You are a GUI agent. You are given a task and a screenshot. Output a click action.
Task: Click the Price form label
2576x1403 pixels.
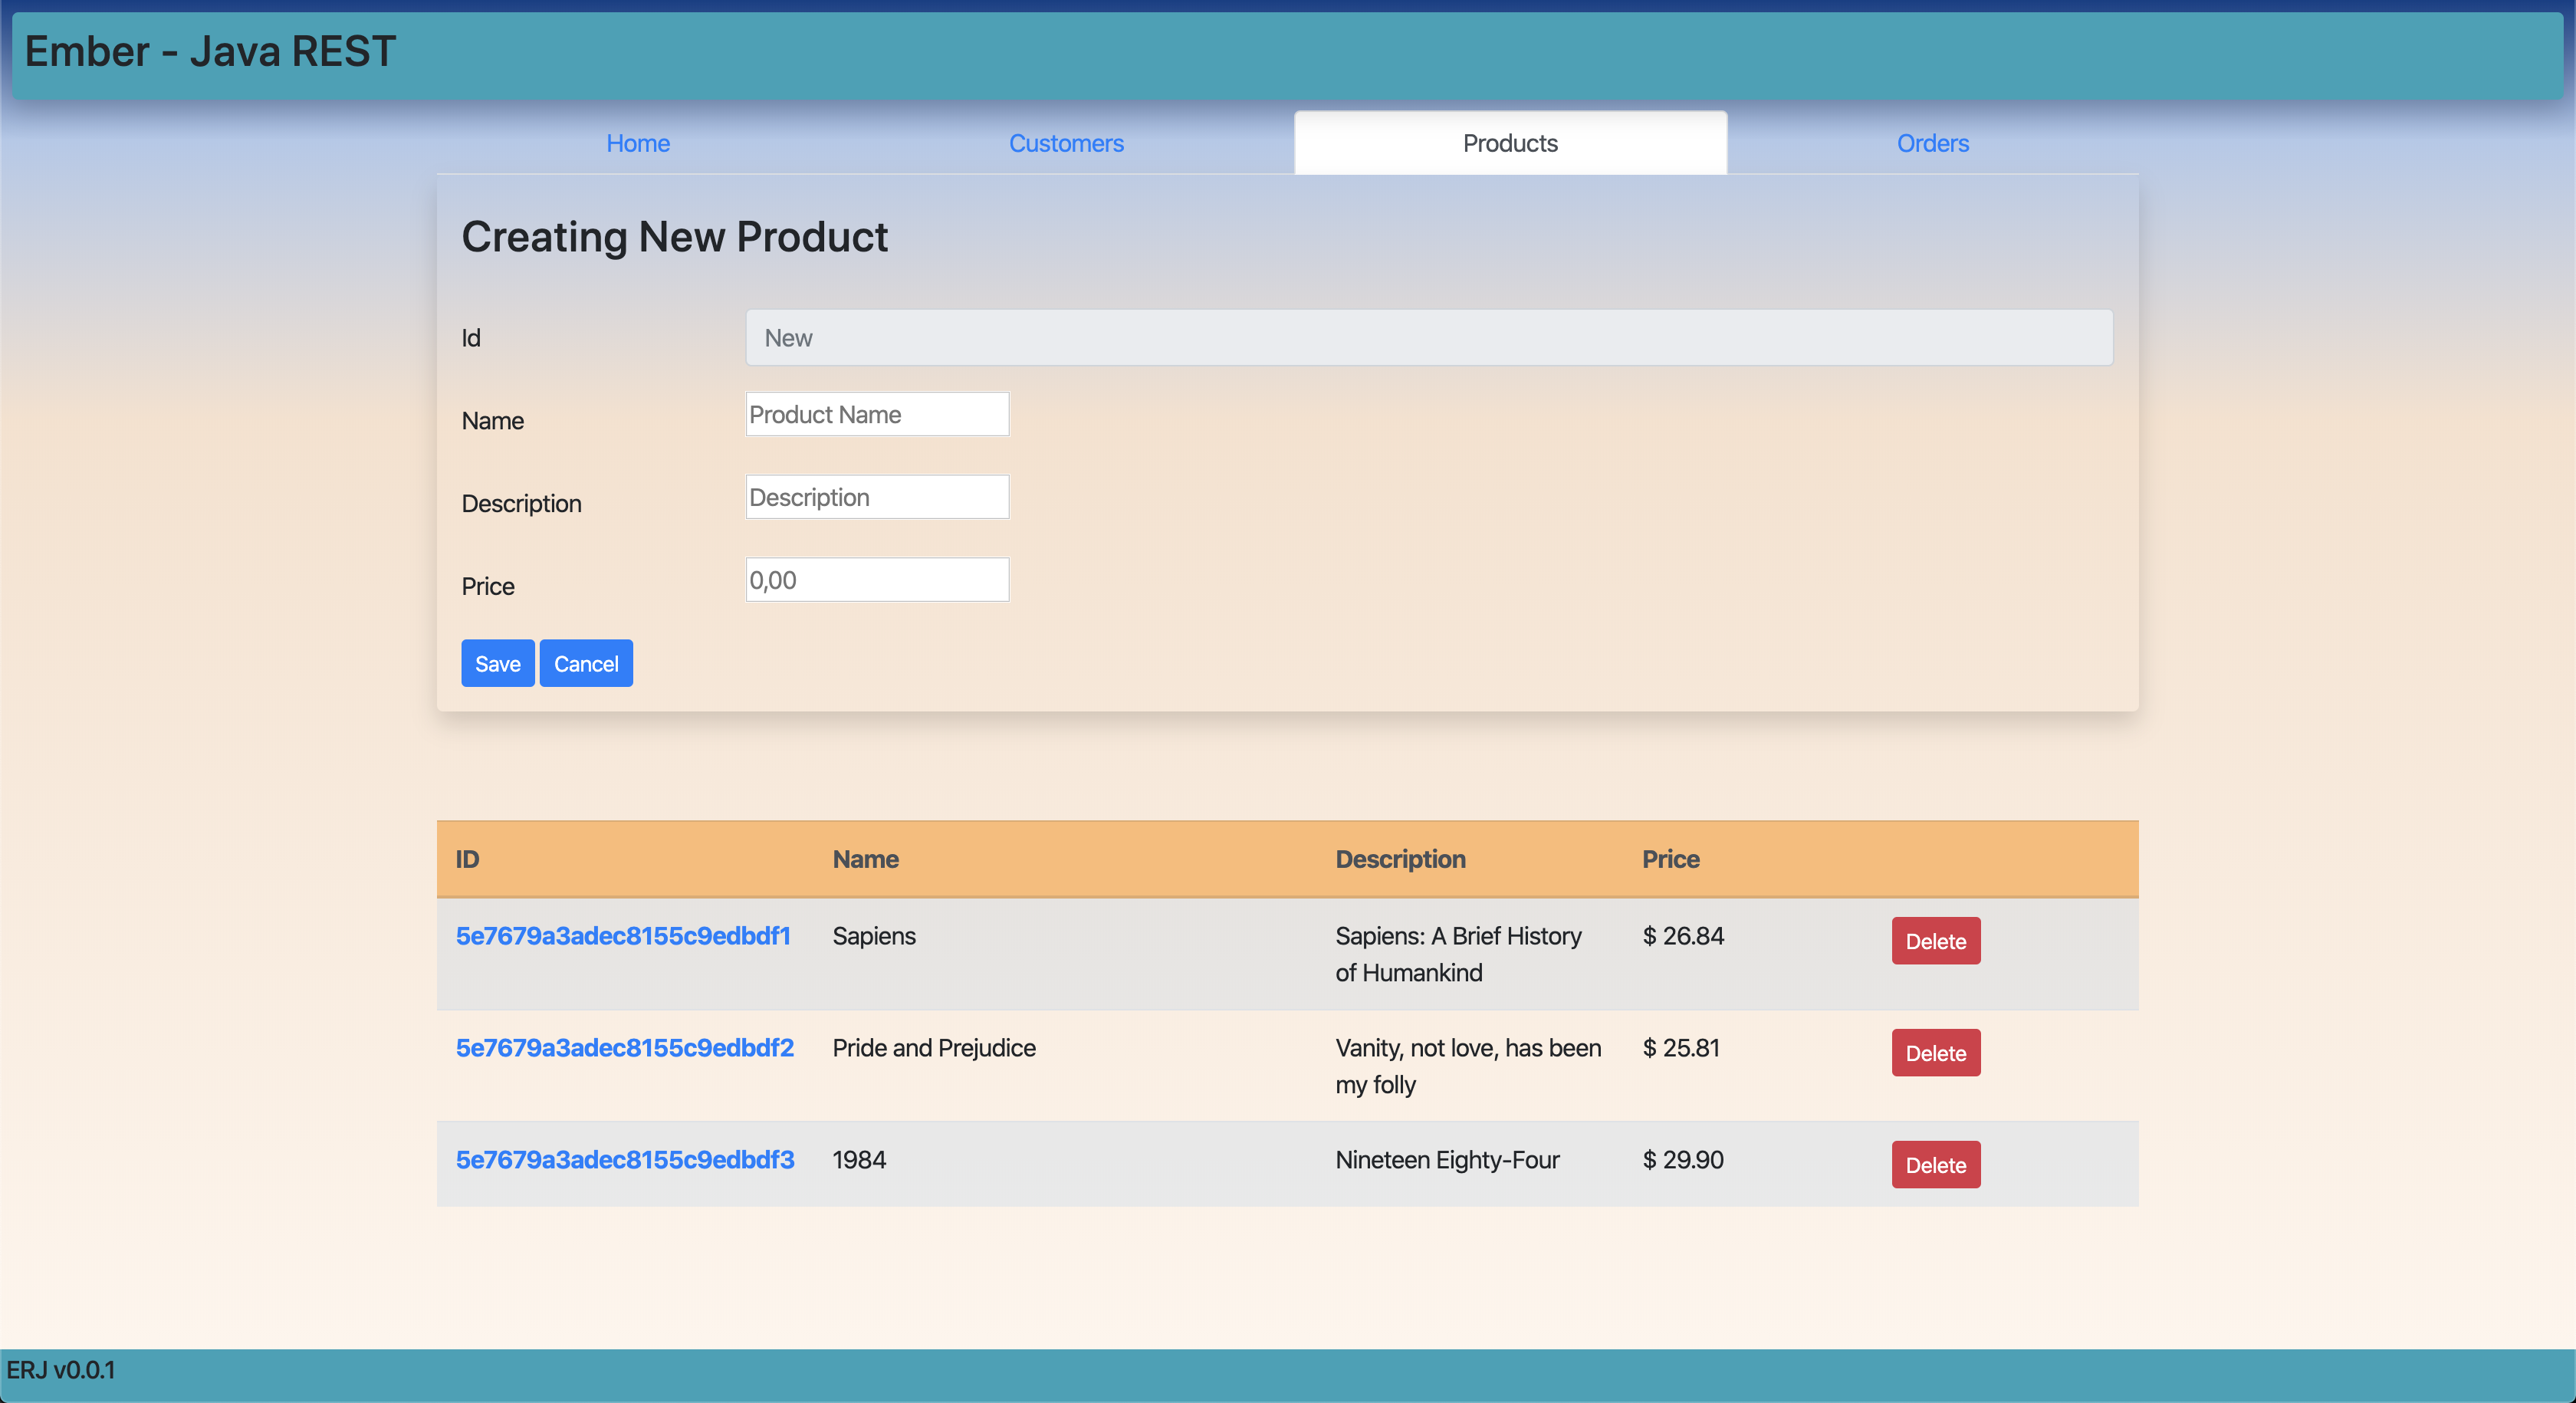click(488, 587)
